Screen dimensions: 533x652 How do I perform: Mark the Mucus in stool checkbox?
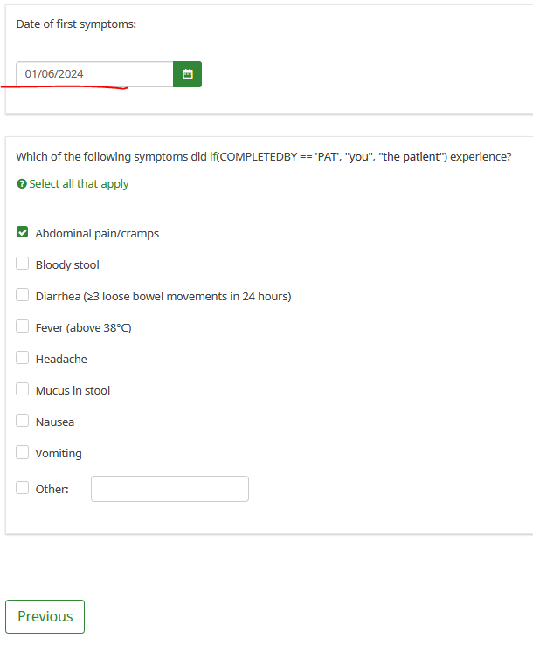pyautogui.click(x=23, y=390)
